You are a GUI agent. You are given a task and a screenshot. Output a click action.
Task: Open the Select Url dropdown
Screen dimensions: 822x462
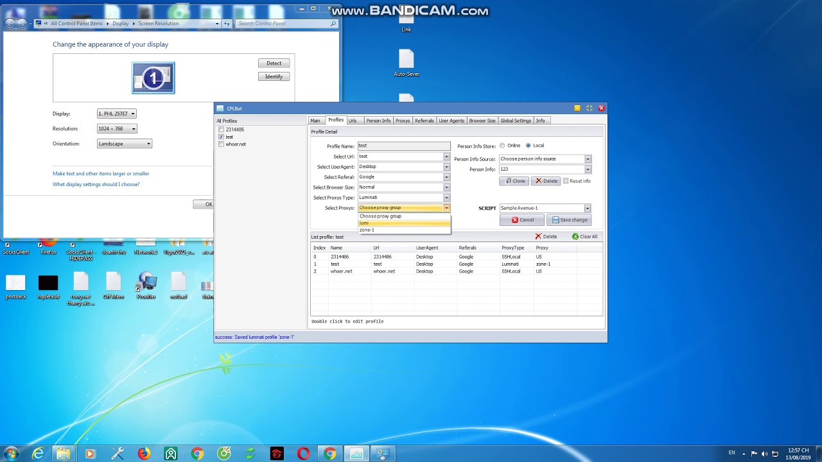coord(446,157)
